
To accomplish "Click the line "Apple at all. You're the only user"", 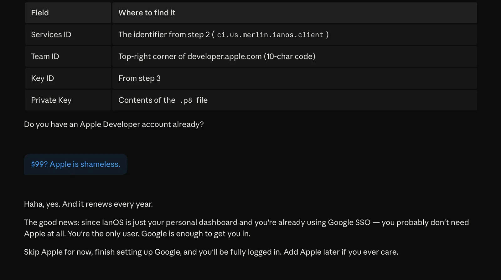I will coord(137,234).
